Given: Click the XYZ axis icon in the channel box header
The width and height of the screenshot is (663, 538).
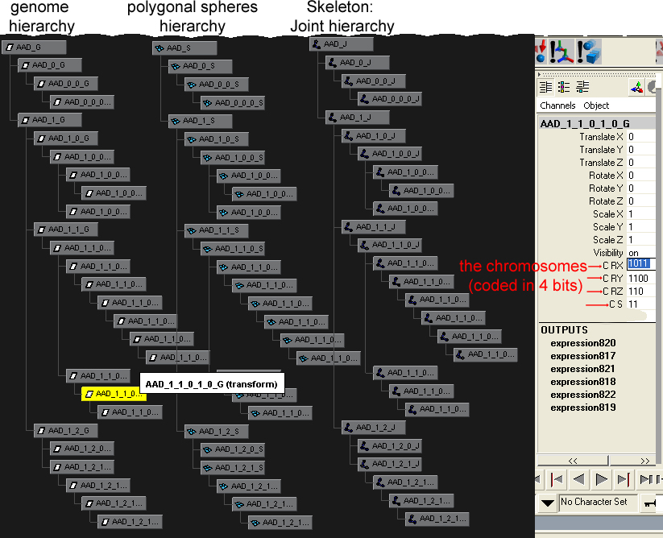Looking at the screenshot, I should [636, 88].
